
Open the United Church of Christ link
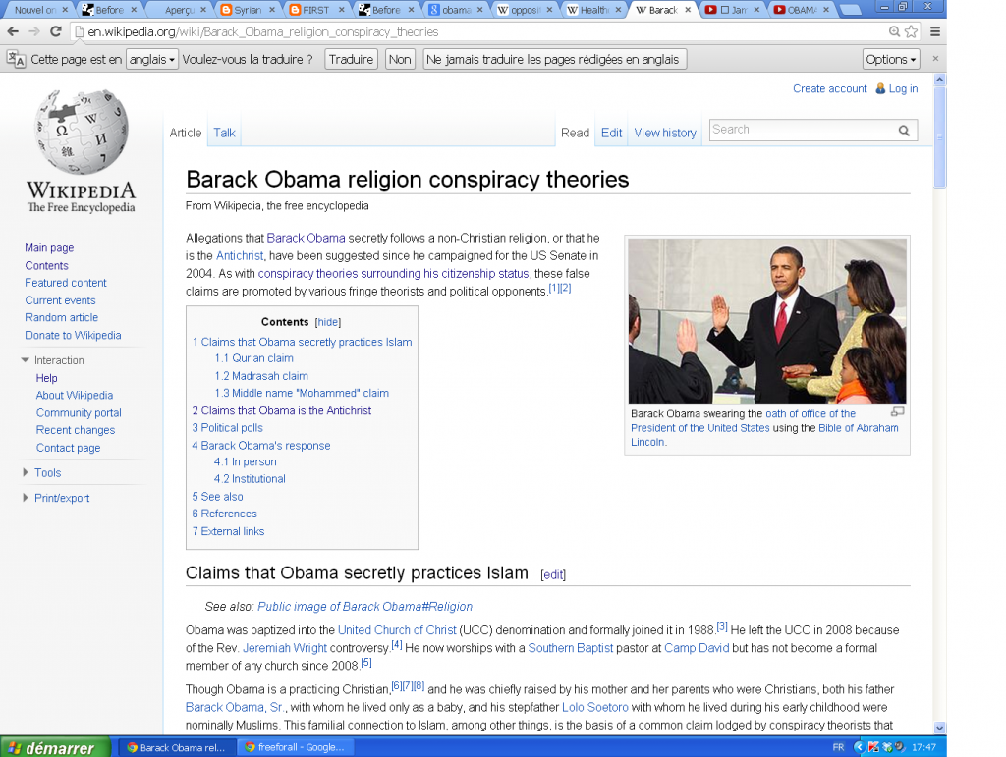click(397, 630)
